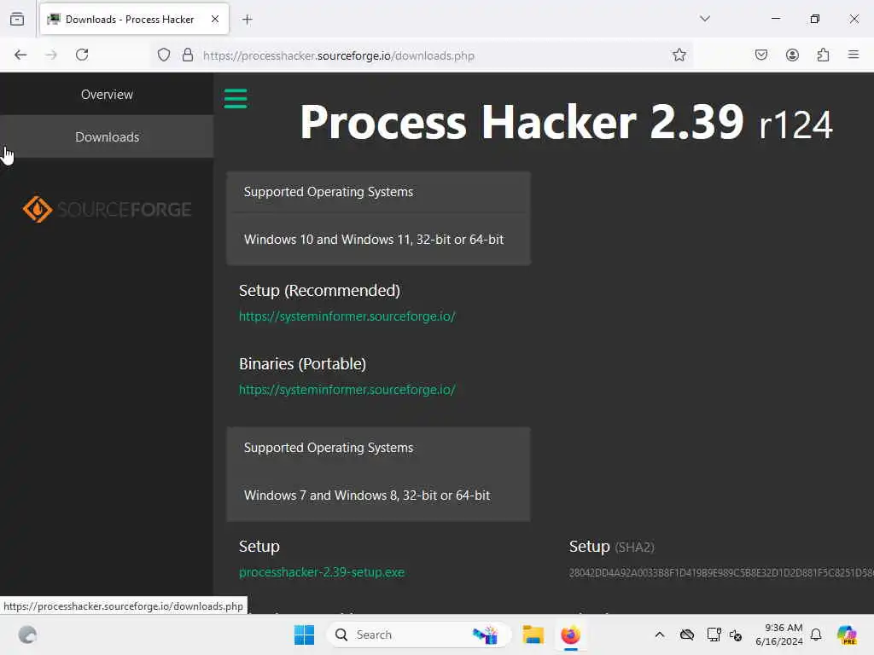Image resolution: width=874 pixels, height=655 pixels.
Task: Close the Downloads - Process Hacker tab
Action: coord(215,19)
